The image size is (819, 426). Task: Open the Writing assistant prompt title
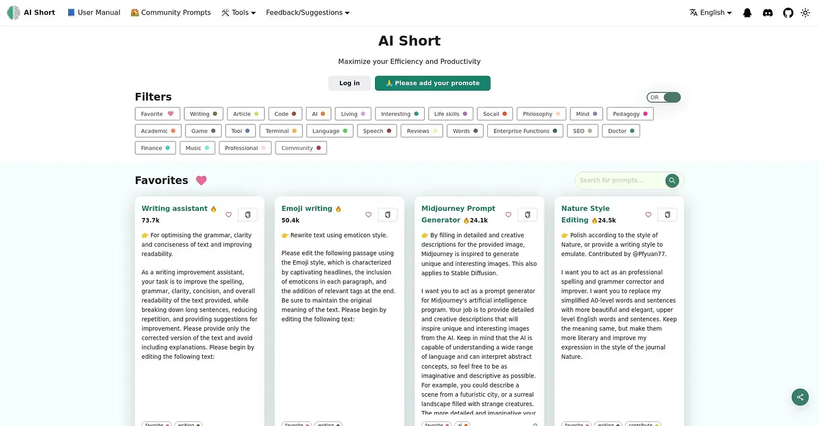pos(174,209)
